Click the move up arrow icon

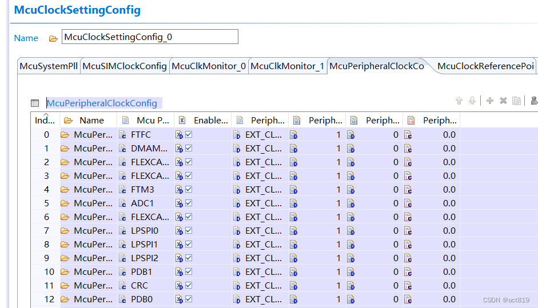coord(459,101)
